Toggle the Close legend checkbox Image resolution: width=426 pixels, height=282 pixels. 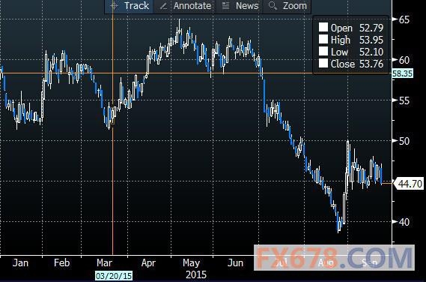pyautogui.click(x=323, y=63)
